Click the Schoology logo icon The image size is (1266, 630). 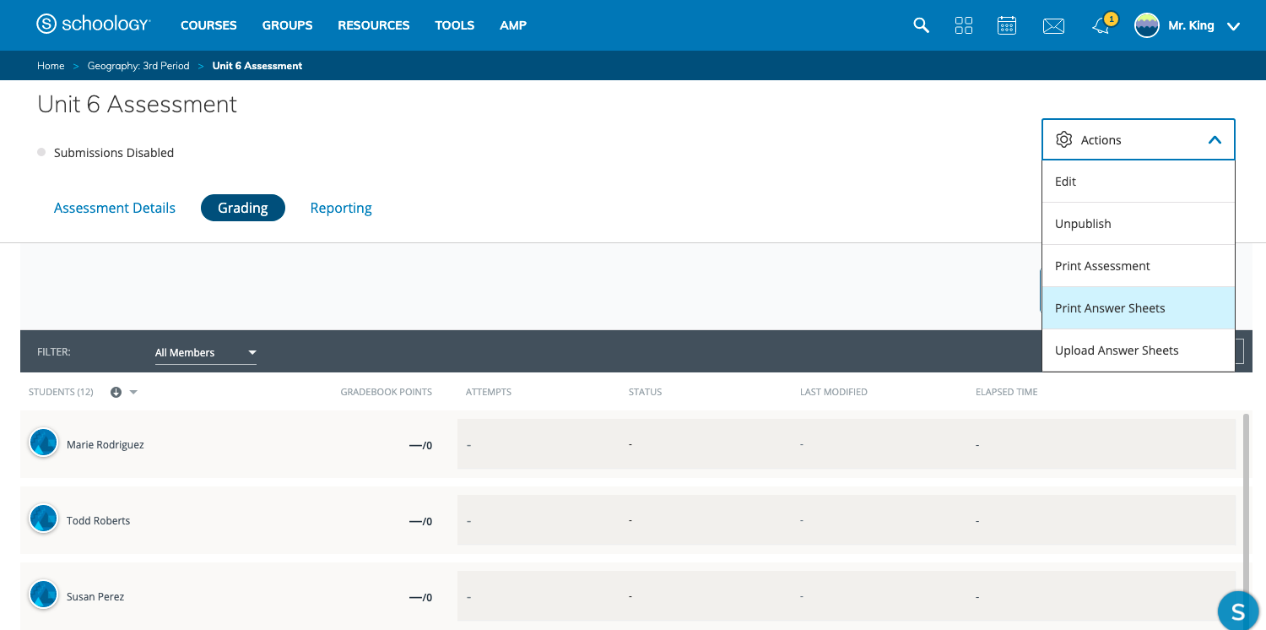click(46, 24)
